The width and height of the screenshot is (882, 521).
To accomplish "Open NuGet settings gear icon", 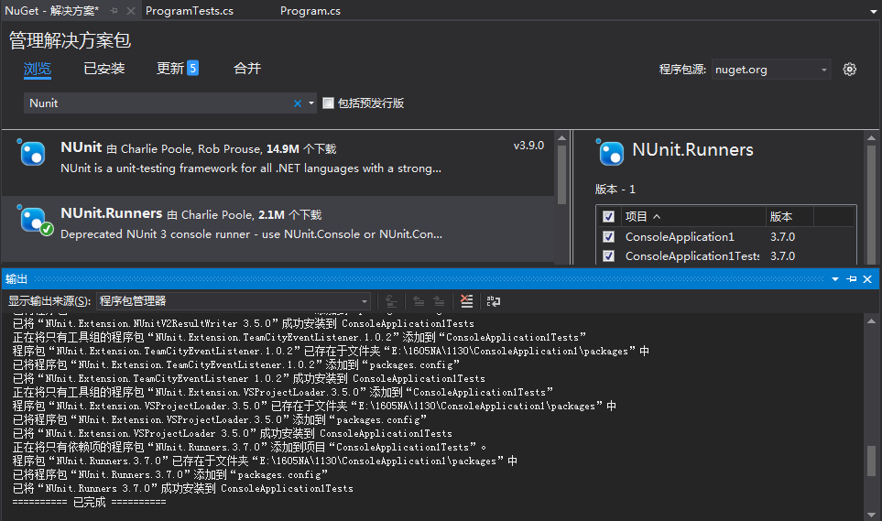I will point(849,70).
